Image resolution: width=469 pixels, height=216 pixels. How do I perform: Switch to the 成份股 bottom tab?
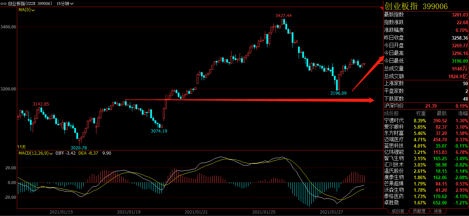398,211
